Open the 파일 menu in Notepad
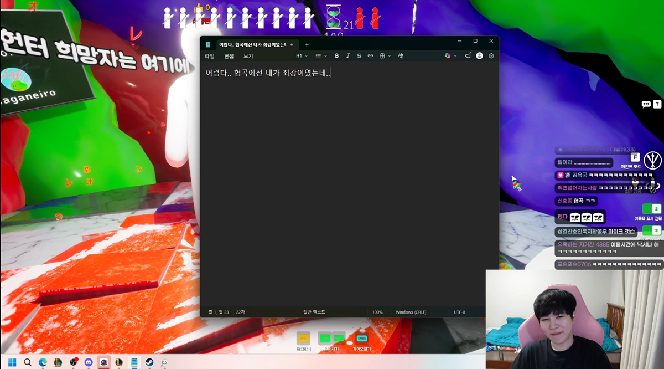The image size is (664, 369). click(x=210, y=56)
